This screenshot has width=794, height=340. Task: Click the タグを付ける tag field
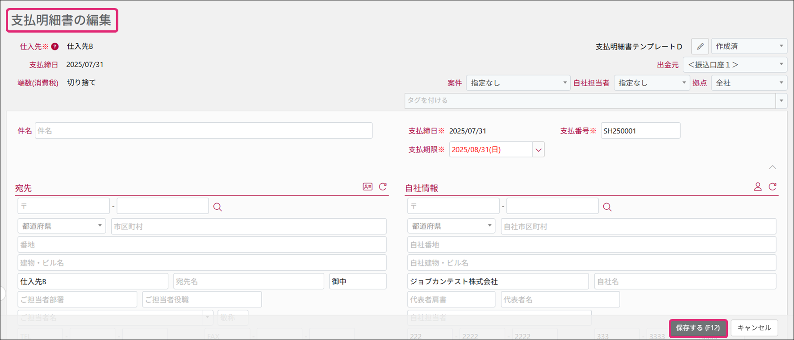589,101
